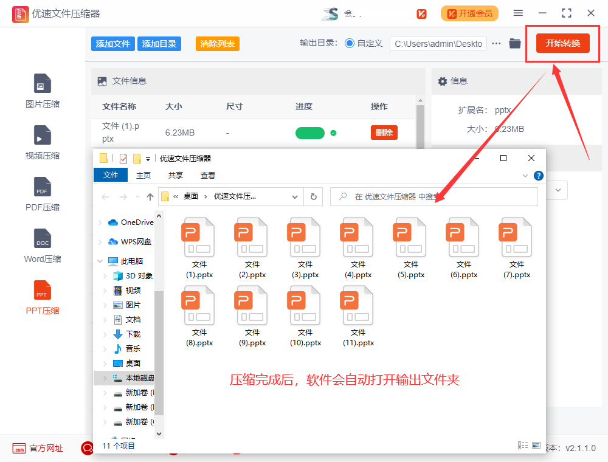Expand 3D 对象 tree node

[105, 276]
